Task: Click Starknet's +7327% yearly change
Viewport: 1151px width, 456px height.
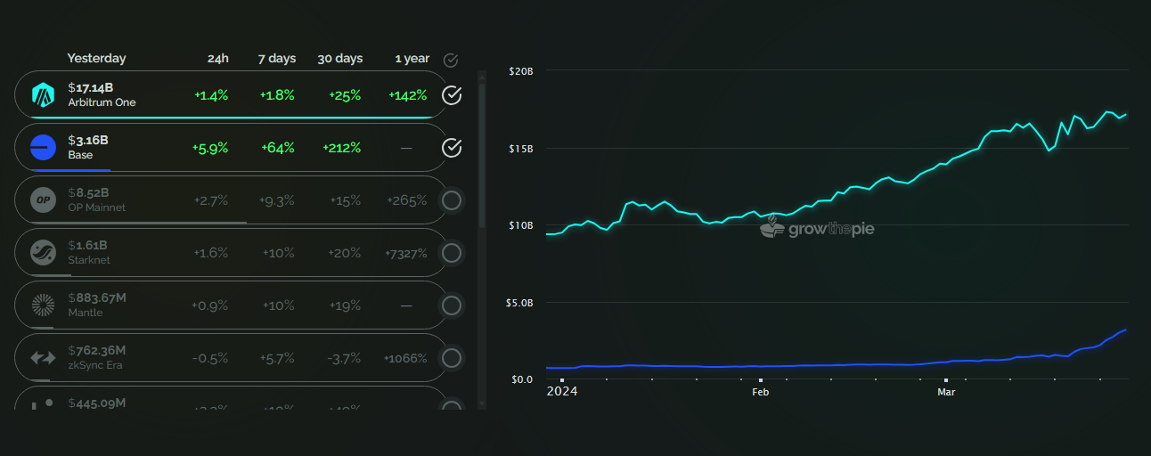Action: [x=406, y=253]
